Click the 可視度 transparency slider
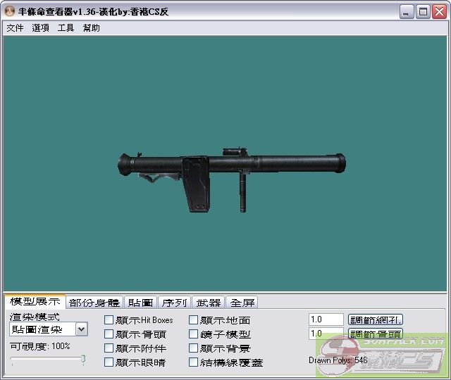Viewport: 451px width, 380px height. [48, 360]
